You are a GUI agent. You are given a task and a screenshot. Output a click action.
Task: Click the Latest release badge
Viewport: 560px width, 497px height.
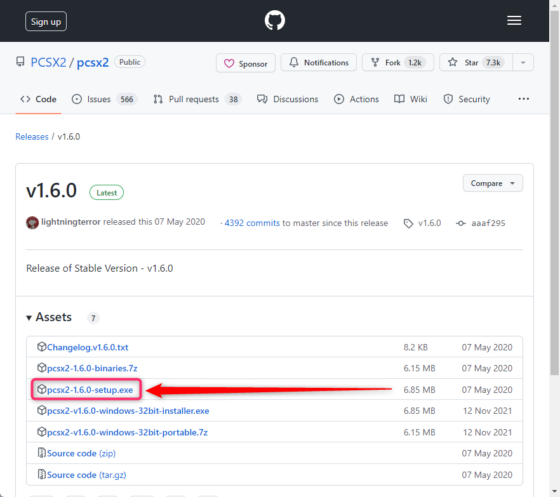(107, 193)
